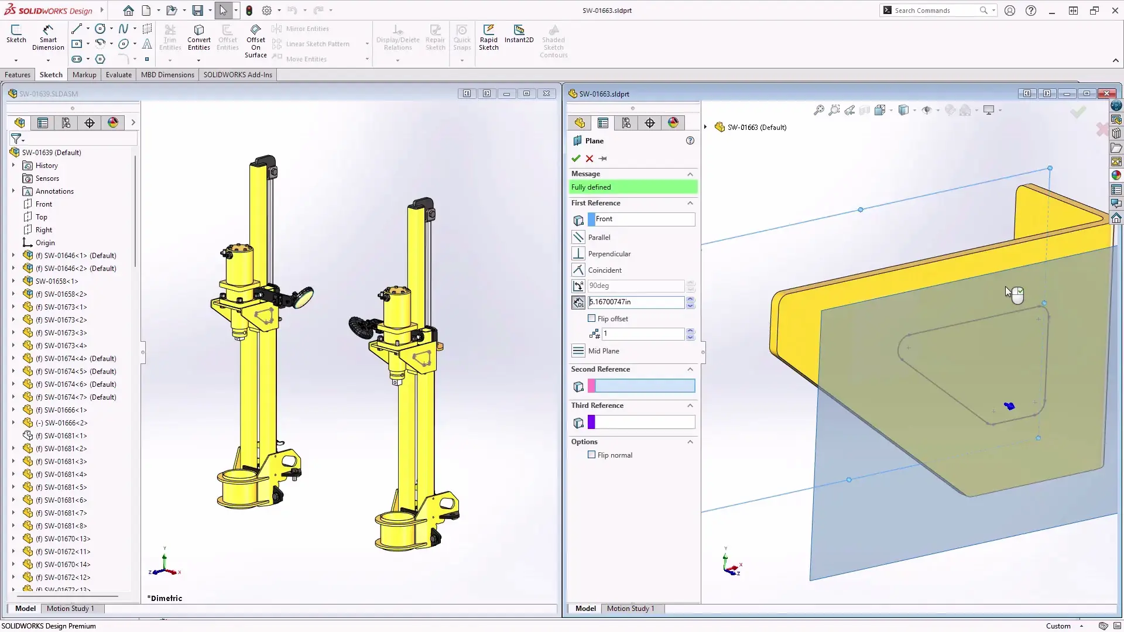Screen dimensions: 1124x632
Task: Activate the Convert Entities tool
Action: click(x=198, y=37)
